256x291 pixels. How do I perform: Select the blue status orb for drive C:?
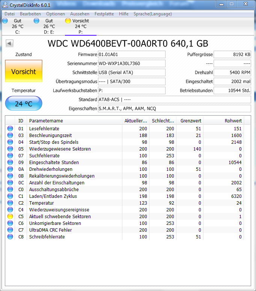5,21
